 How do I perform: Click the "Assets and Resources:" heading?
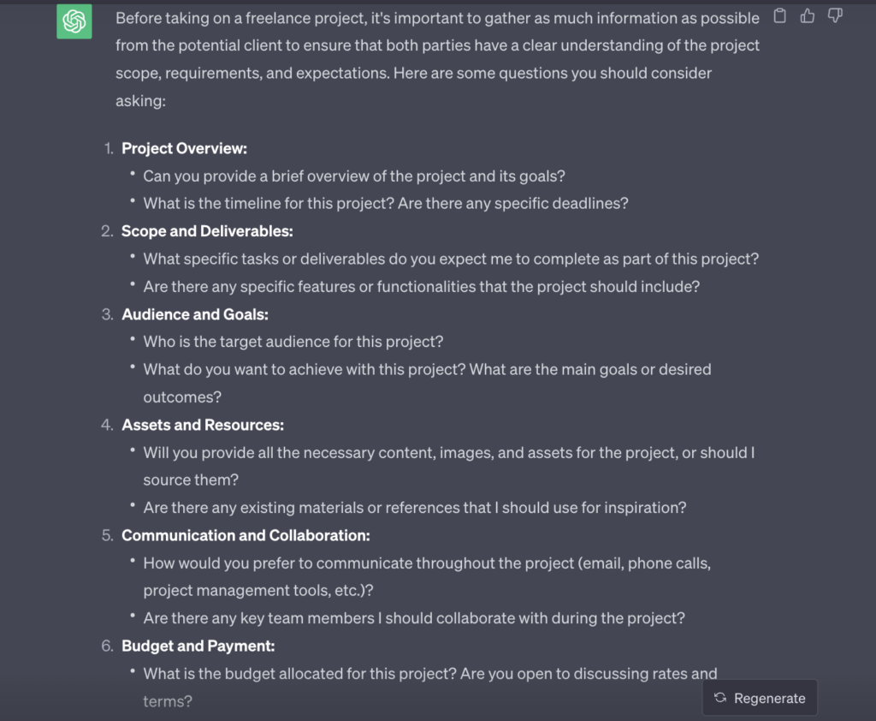click(203, 425)
